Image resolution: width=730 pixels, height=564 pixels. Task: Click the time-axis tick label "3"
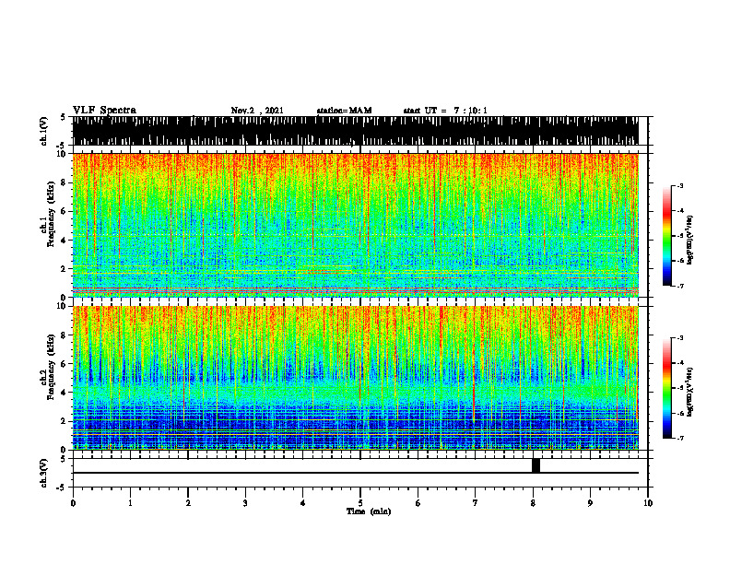(x=245, y=503)
